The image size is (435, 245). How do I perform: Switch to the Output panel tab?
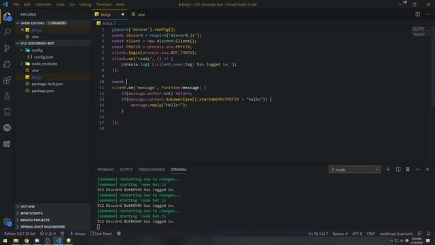click(126, 169)
